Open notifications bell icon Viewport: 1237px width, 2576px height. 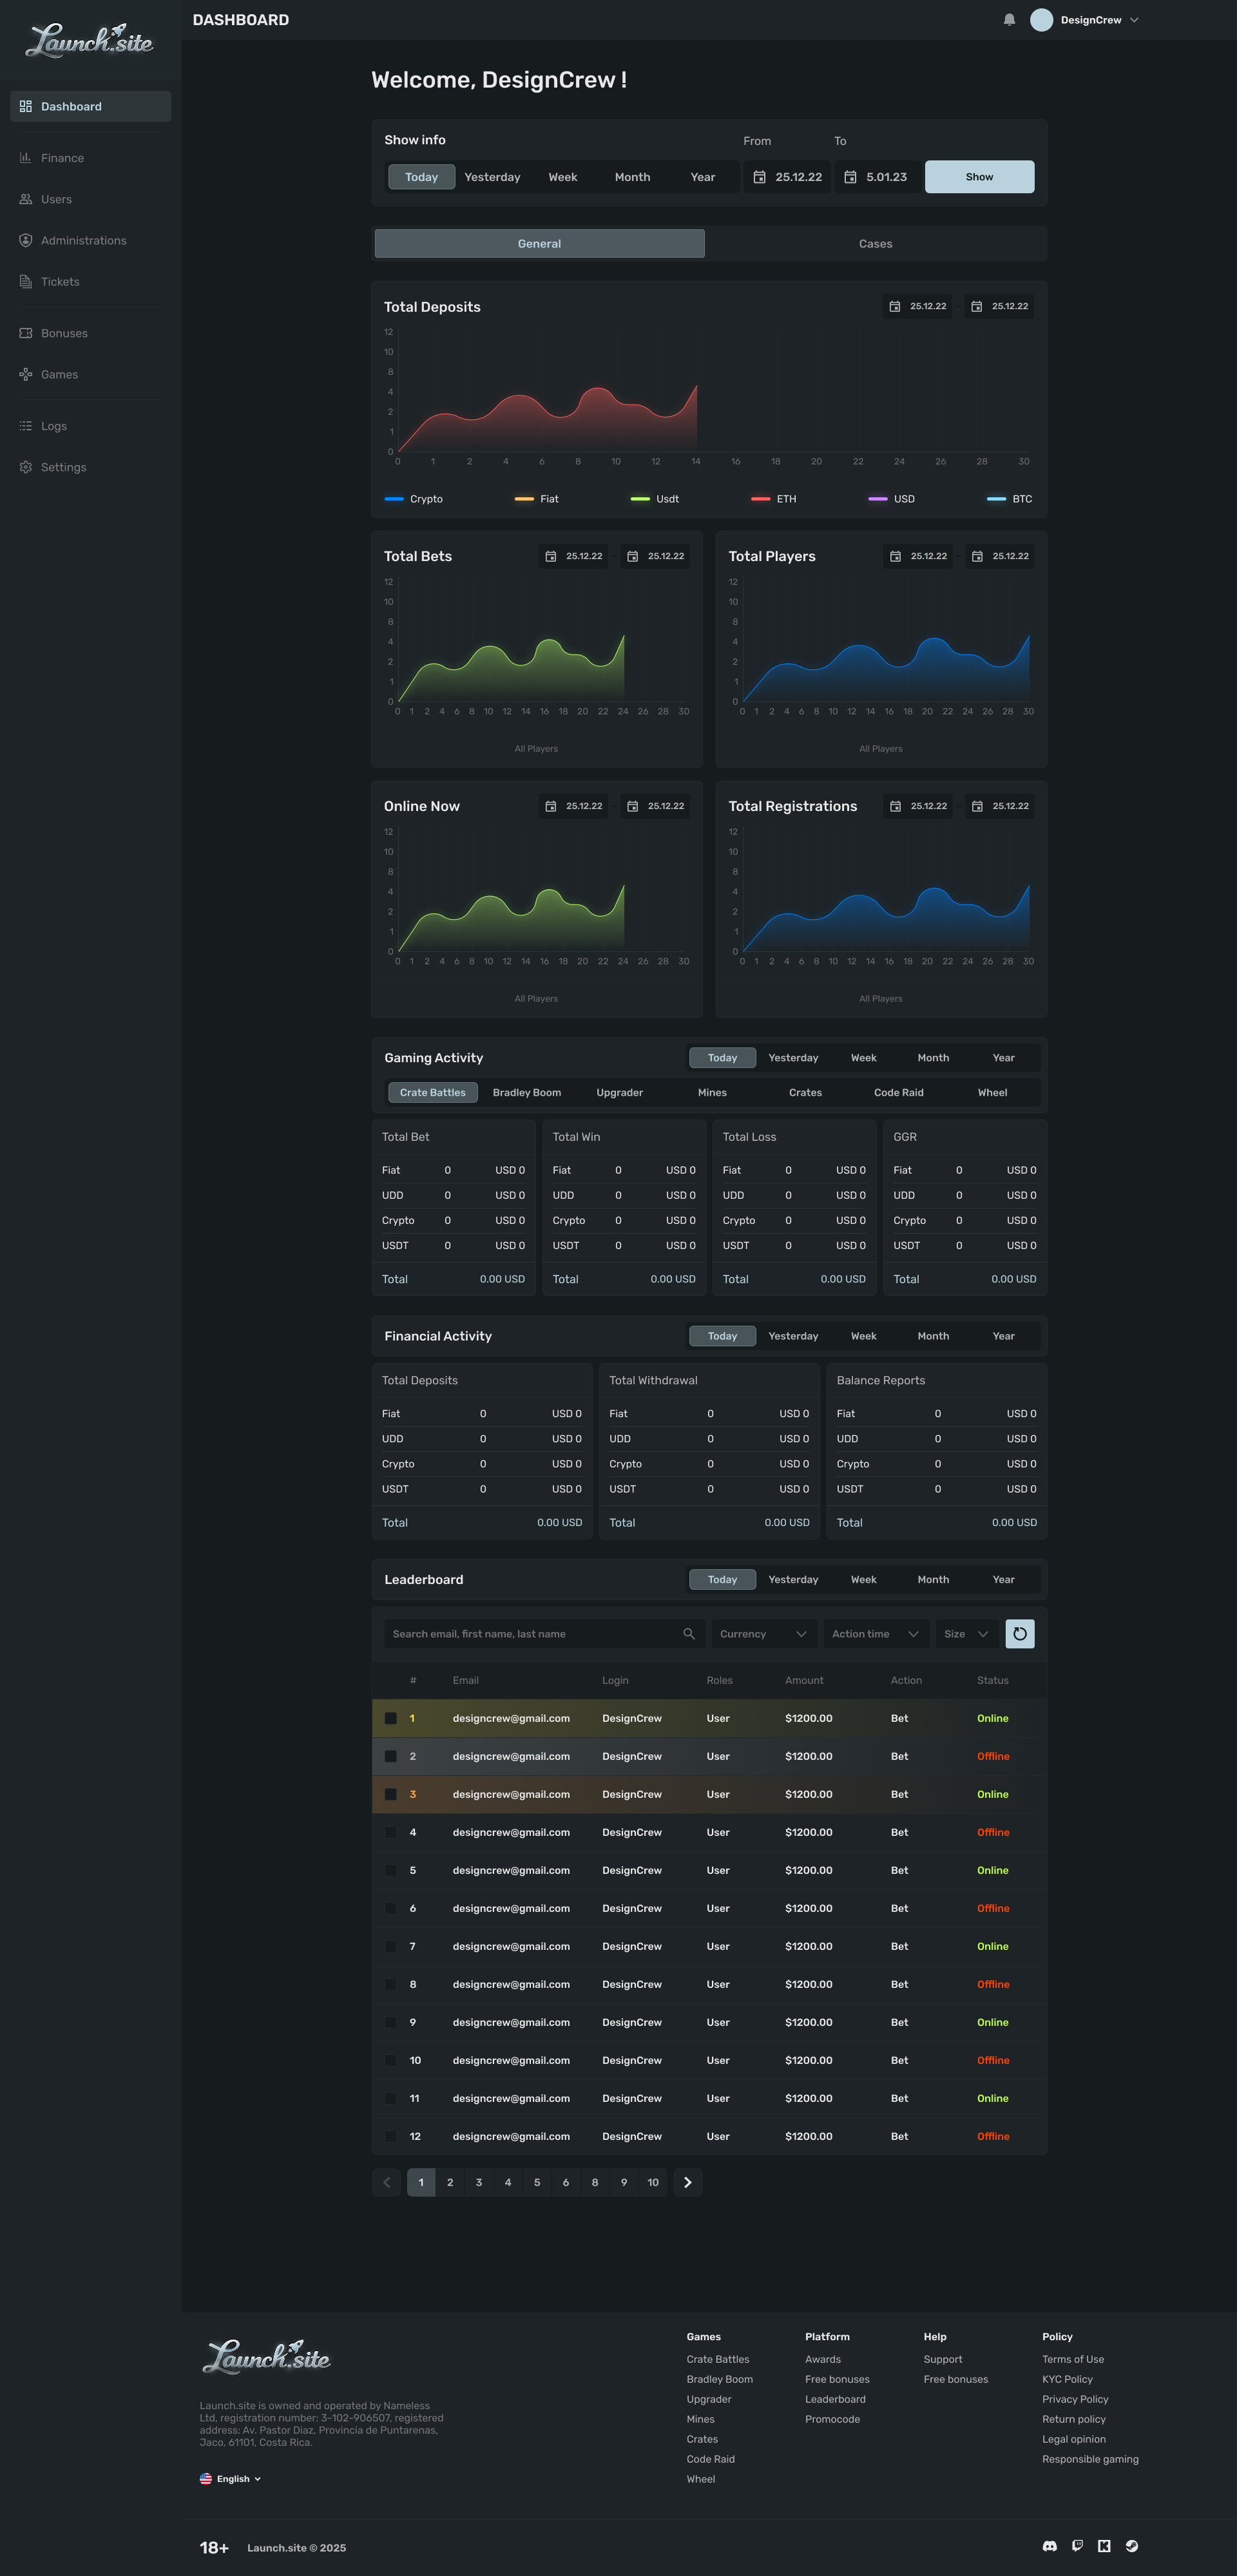pyautogui.click(x=1009, y=20)
